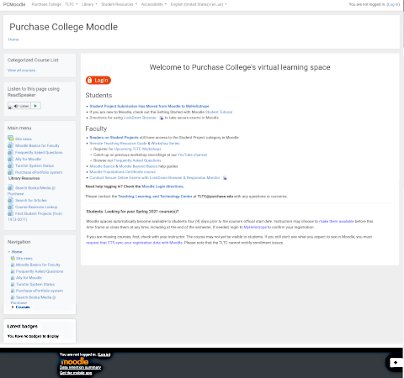
Task: Open Teaching, Learning, and Technology Center link
Action: click(155, 197)
